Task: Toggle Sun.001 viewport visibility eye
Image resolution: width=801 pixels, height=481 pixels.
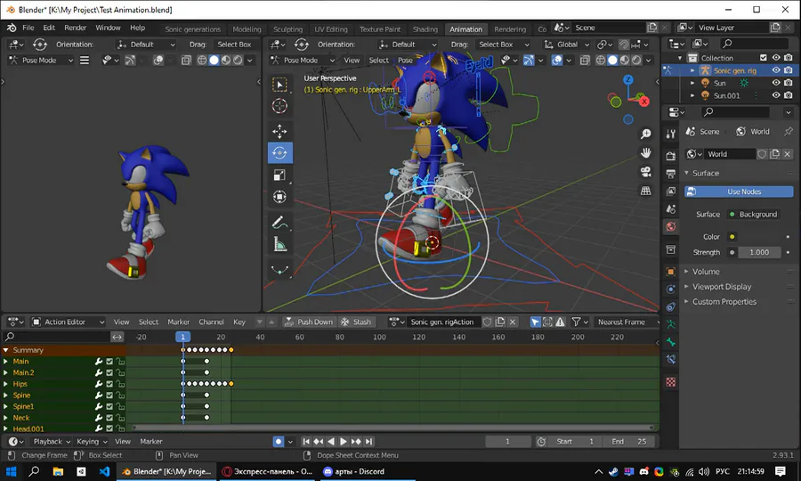Action: pyautogui.click(x=776, y=95)
